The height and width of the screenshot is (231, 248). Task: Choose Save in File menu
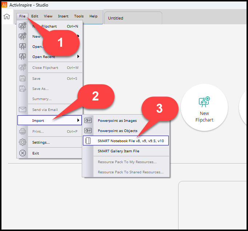click(50, 79)
